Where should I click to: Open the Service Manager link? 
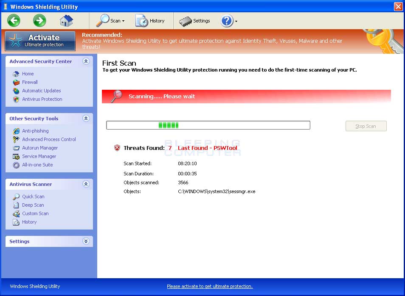(x=39, y=157)
